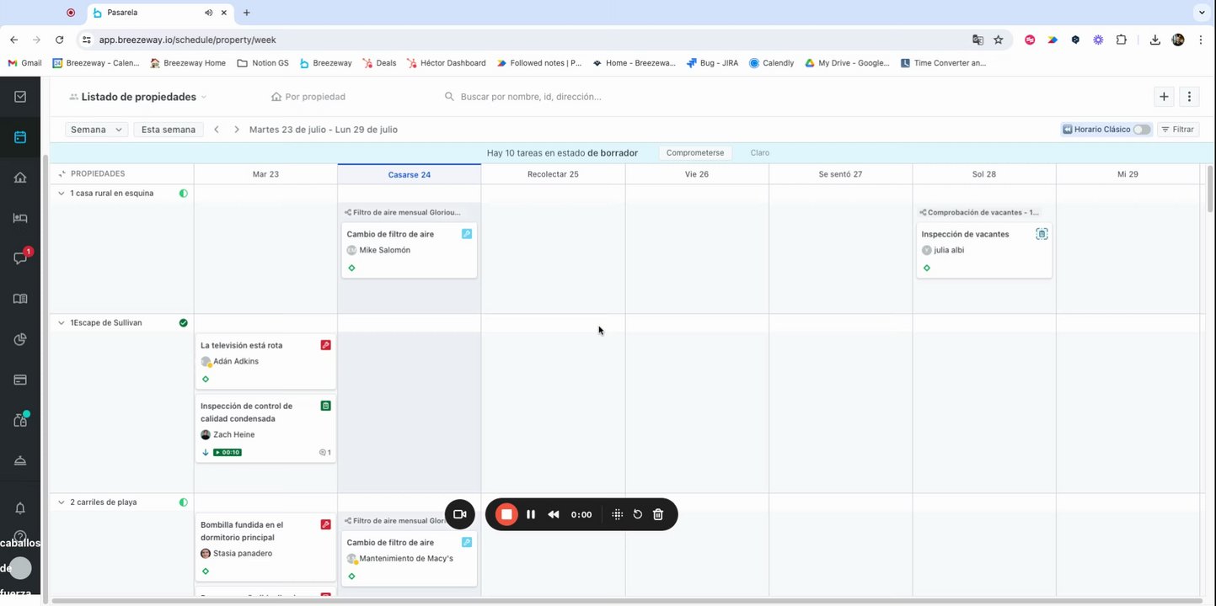Click blue wrench icon on Mike Salomón's task card
1216x606 pixels.
click(467, 234)
